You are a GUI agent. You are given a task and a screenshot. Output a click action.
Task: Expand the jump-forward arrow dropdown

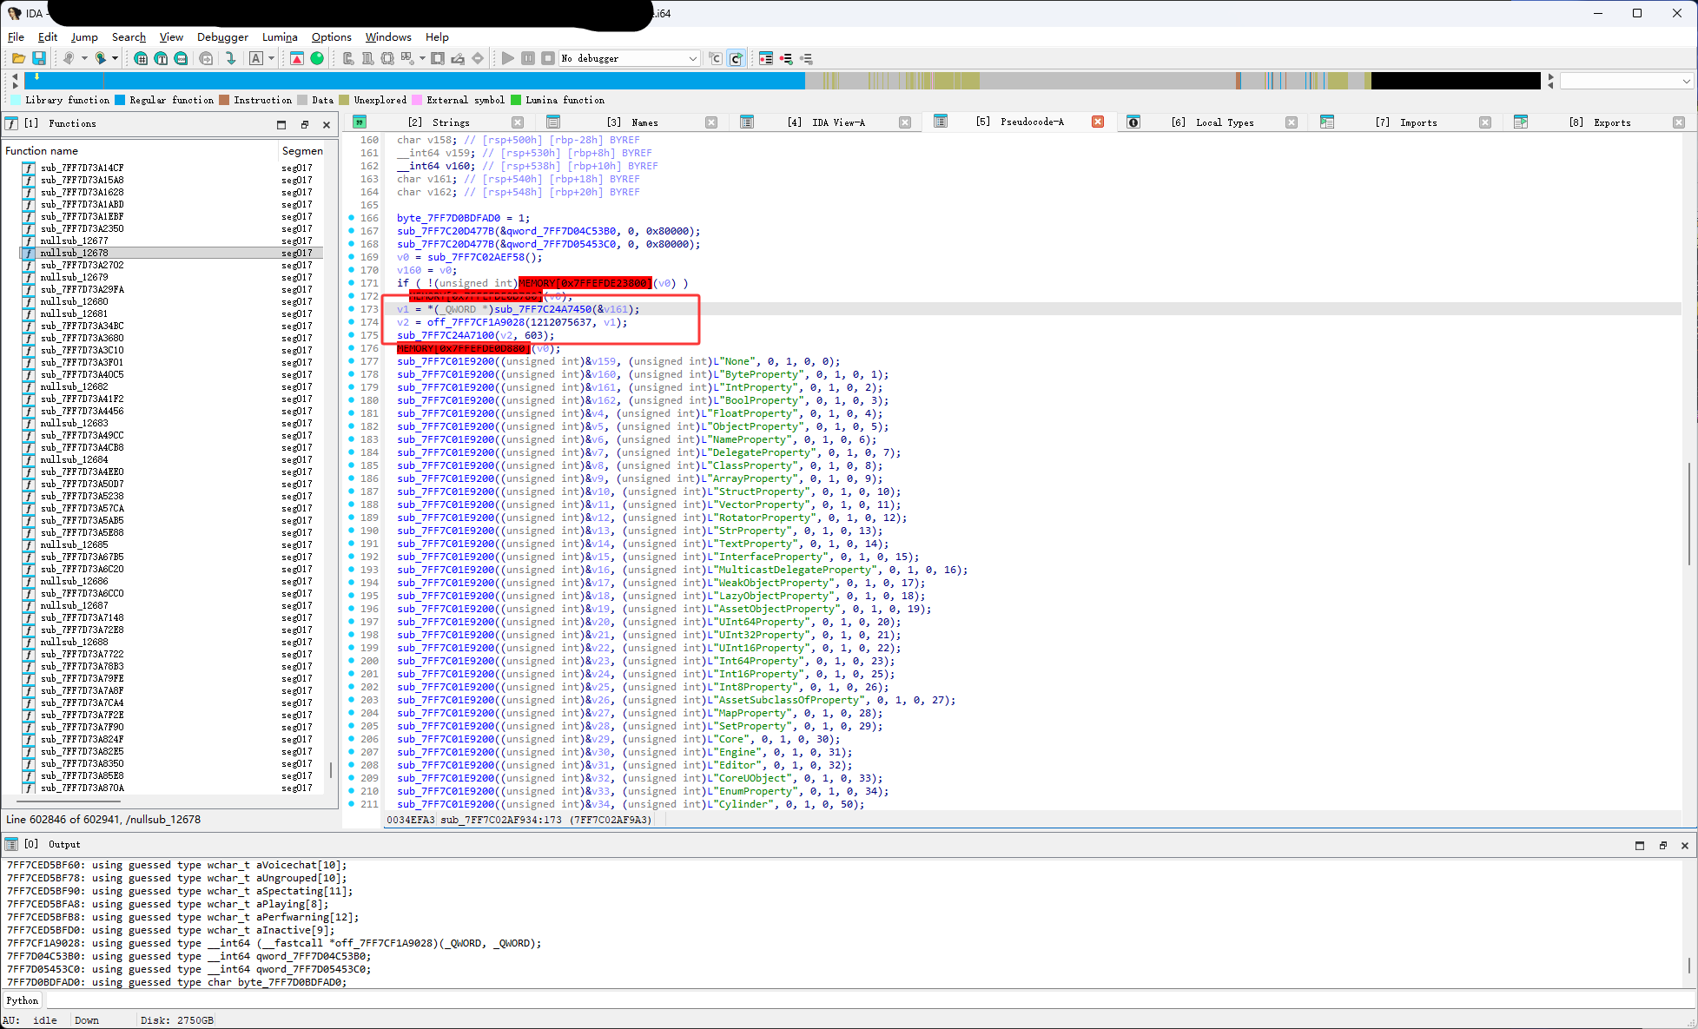coord(115,58)
